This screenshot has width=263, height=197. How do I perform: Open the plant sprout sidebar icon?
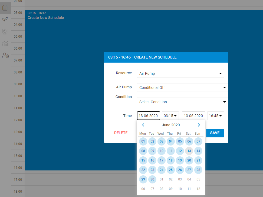pyautogui.click(x=5, y=20)
